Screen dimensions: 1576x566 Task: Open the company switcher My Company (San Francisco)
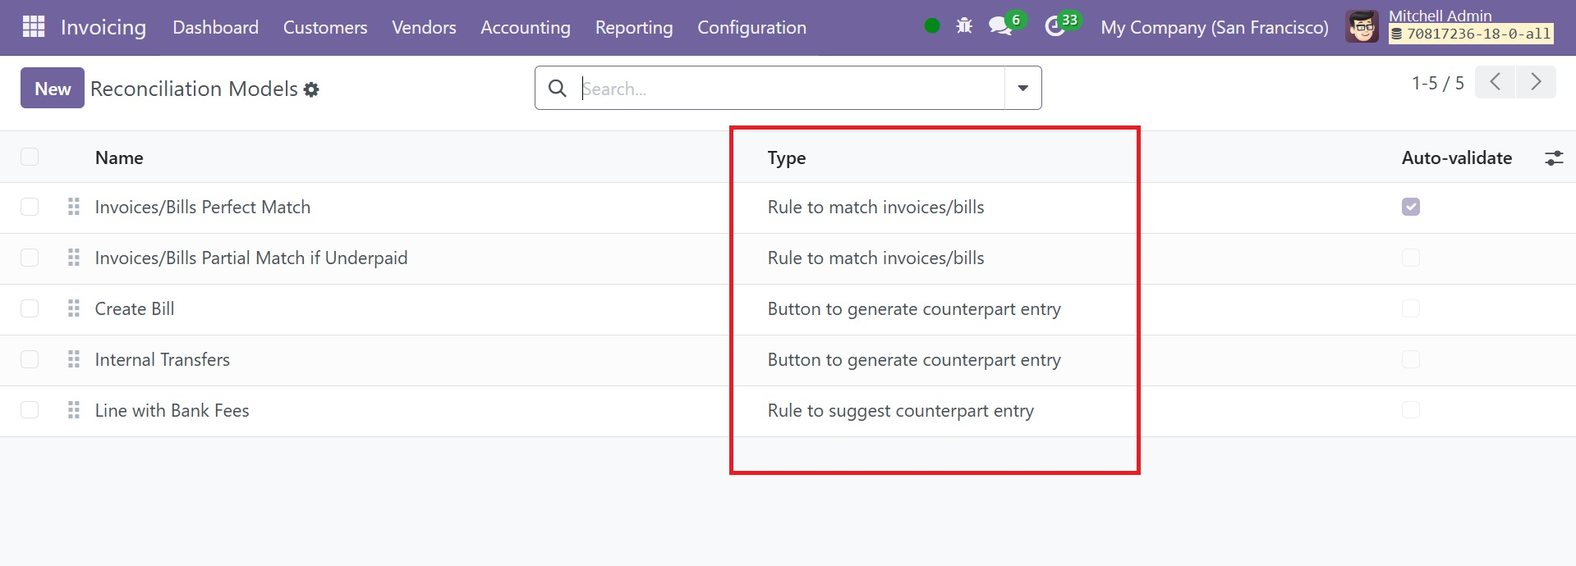(x=1214, y=27)
